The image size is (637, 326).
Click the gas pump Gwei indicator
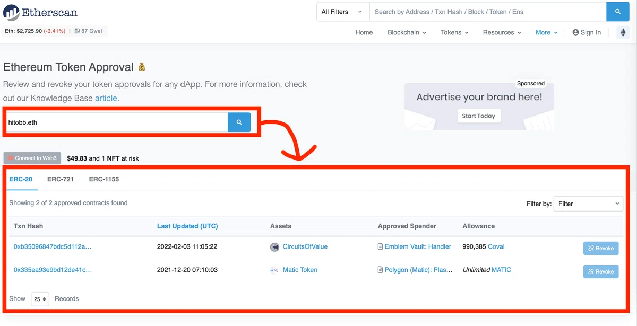coord(89,31)
